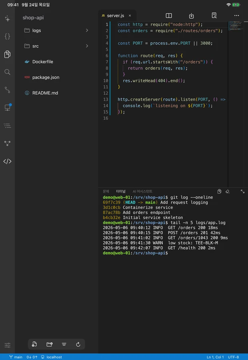Screen dimensions: 248x360
Task: Maximize the terminal panel
Action: (x=242, y=191)
